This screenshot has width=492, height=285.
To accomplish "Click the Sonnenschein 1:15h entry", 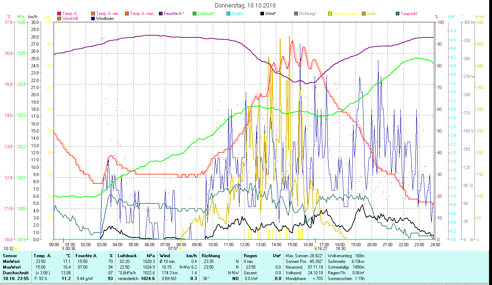I will click(x=346, y=278).
